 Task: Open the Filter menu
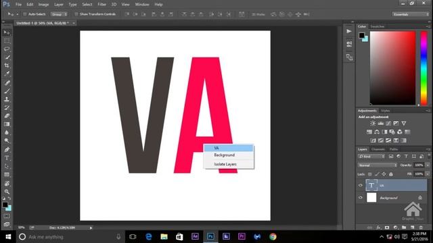(x=101, y=5)
